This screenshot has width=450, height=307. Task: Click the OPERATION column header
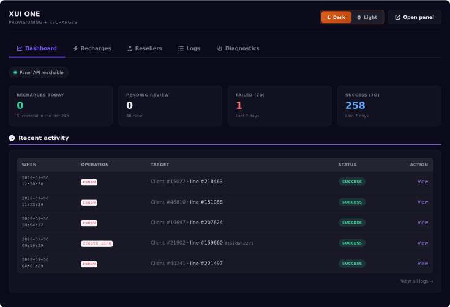click(x=95, y=165)
